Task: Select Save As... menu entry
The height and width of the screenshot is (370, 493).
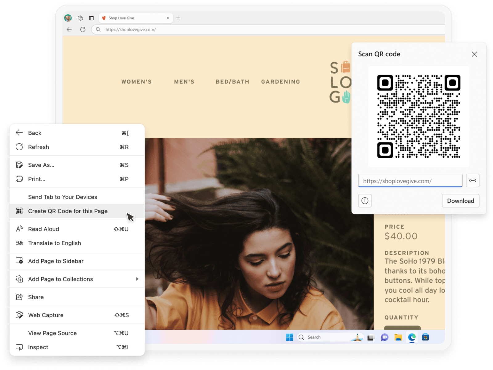Action: [77, 165]
